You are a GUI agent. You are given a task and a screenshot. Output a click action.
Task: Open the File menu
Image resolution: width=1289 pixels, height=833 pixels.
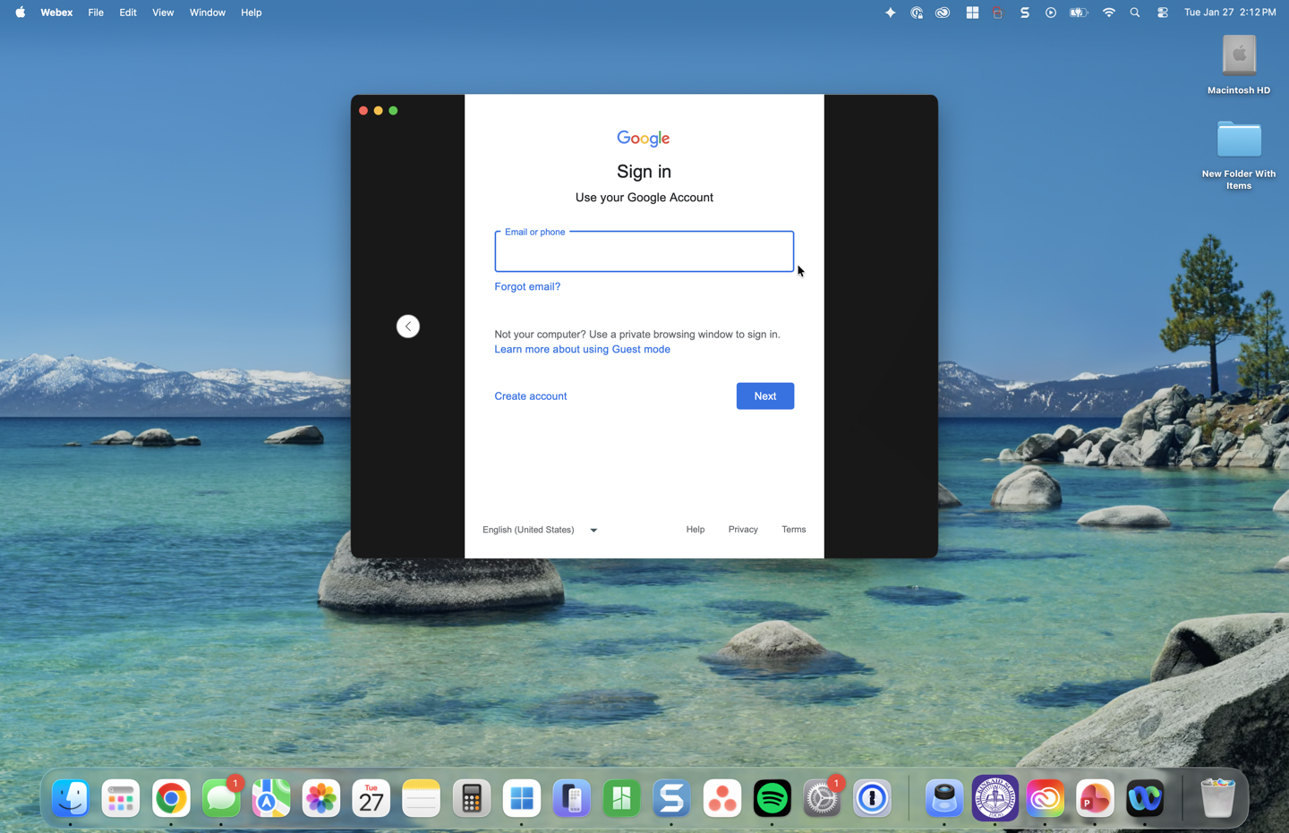coord(96,13)
